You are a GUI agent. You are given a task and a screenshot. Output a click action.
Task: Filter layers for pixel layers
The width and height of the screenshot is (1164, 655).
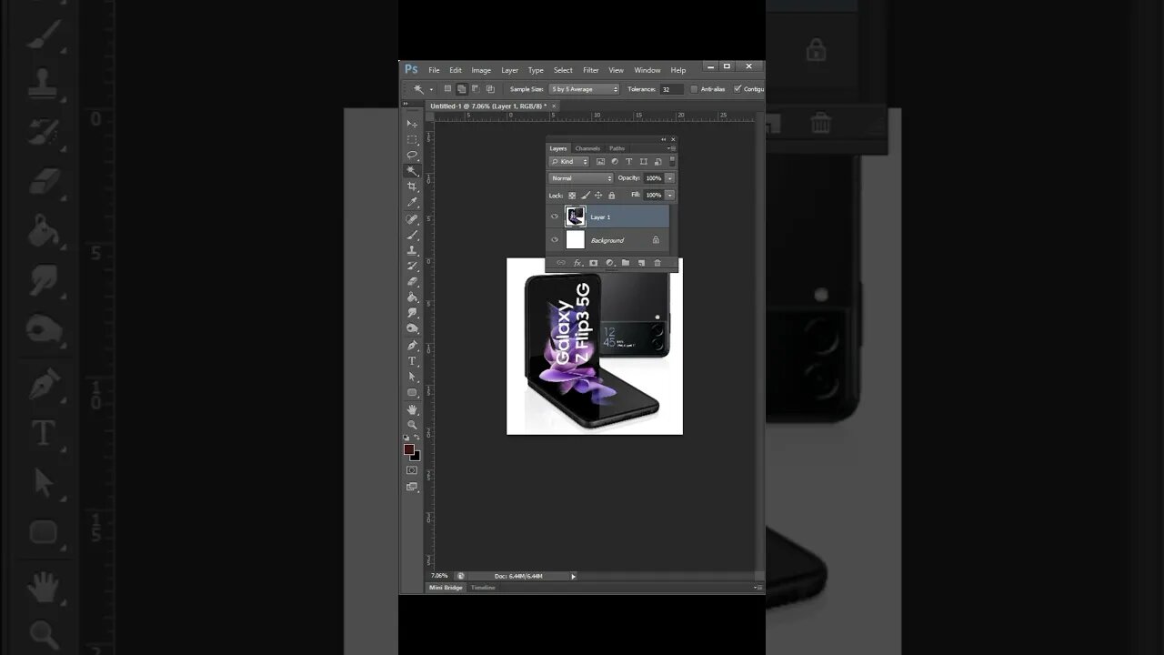pos(600,161)
